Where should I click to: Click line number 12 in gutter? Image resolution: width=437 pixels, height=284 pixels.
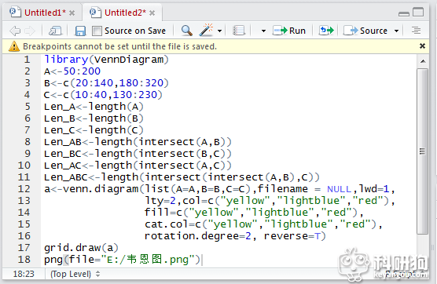pyautogui.click(x=24, y=189)
